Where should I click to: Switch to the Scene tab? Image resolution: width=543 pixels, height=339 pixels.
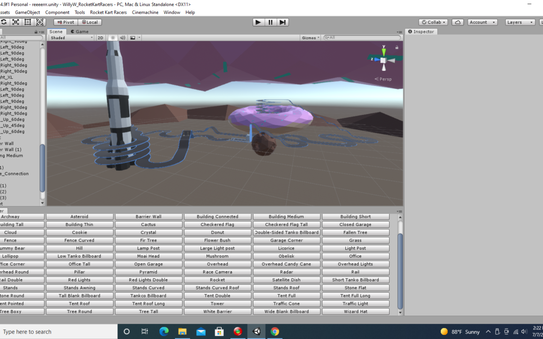[x=56, y=32]
